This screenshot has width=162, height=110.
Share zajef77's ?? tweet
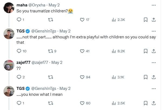pyautogui.click(x=153, y=77)
